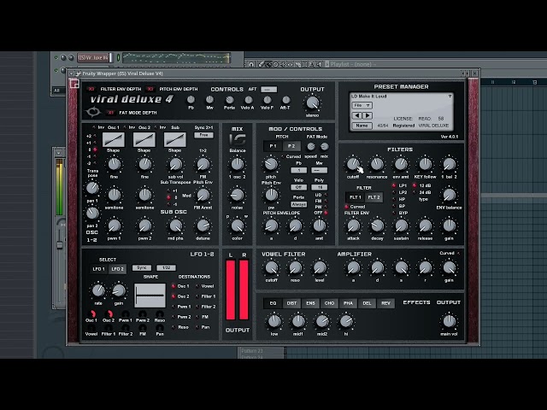Screen dimensions: 547x410
Task: Click the Viral Deluxe circular logo emblem
Action: coord(93,112)
